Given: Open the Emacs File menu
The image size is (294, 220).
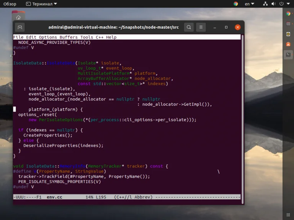Looking at the screenshot, I should pyautogui.click(x=18, y=37).
